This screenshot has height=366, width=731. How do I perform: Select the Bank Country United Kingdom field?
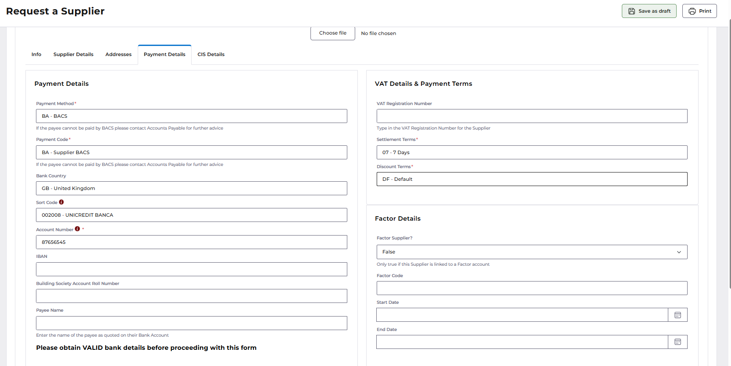(x=192, y=188)
